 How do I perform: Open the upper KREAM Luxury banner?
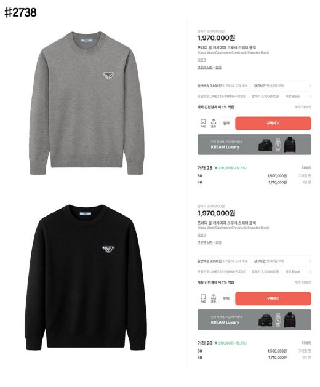point(254,145)
